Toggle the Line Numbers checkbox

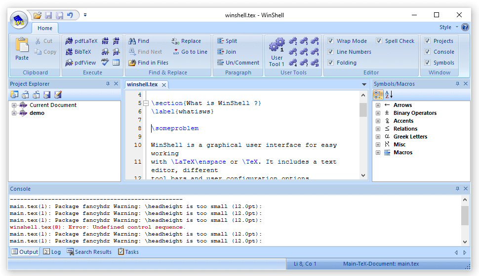coord(331,52)
